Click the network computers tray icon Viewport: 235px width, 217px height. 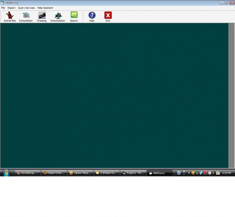tap(201, 173)
